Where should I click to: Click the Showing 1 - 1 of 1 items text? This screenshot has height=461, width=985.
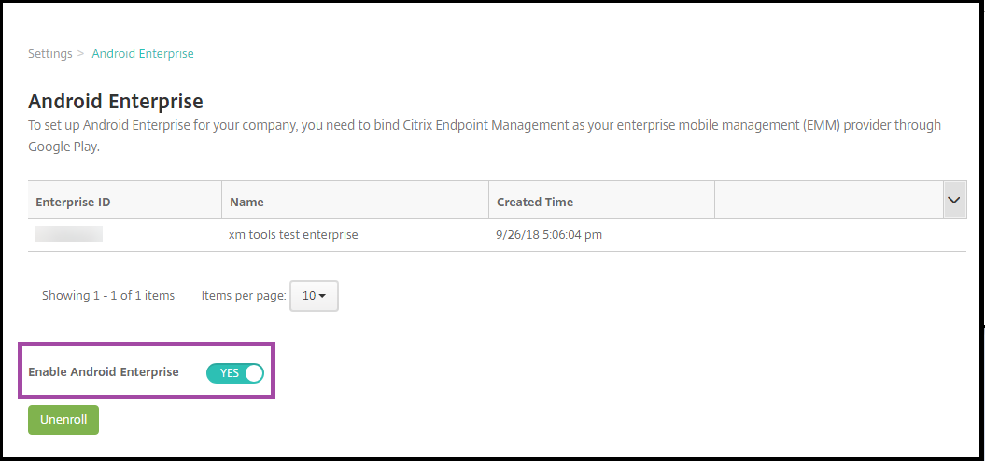pyautogui.click(x=108, y=296)
